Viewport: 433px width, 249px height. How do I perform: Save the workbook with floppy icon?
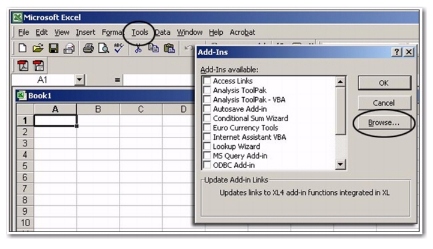click(x=53, y=48)
